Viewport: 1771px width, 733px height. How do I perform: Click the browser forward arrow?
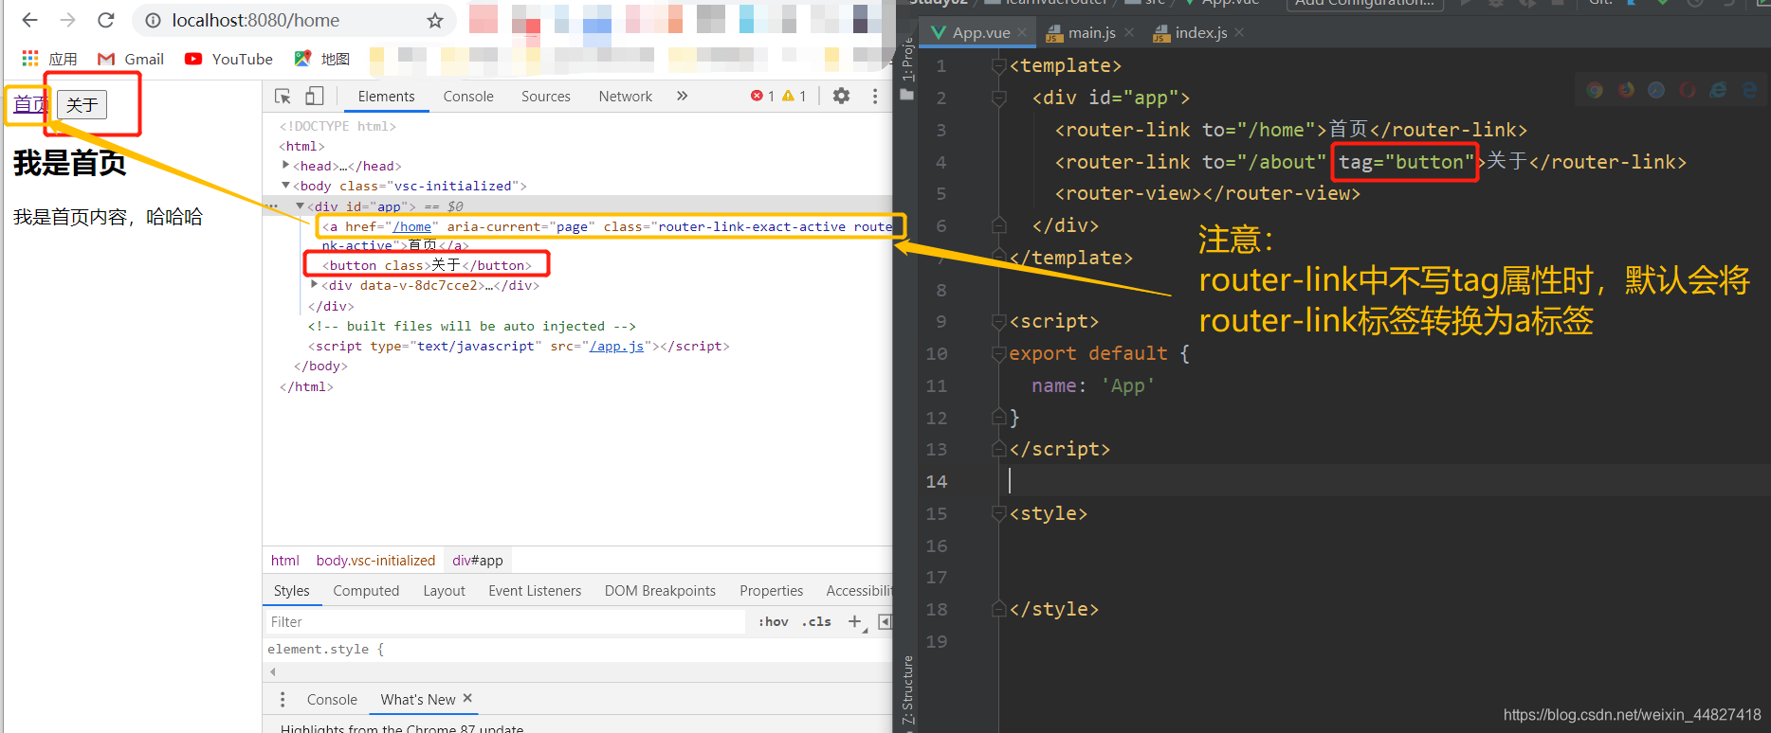click(67, 20)
